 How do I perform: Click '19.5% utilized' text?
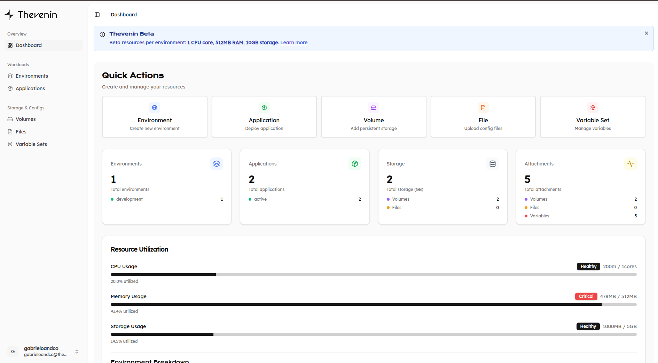124,341
